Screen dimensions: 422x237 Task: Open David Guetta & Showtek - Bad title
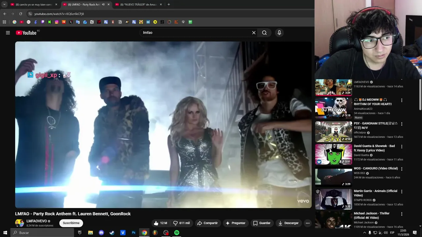click(x=374, y=148)
